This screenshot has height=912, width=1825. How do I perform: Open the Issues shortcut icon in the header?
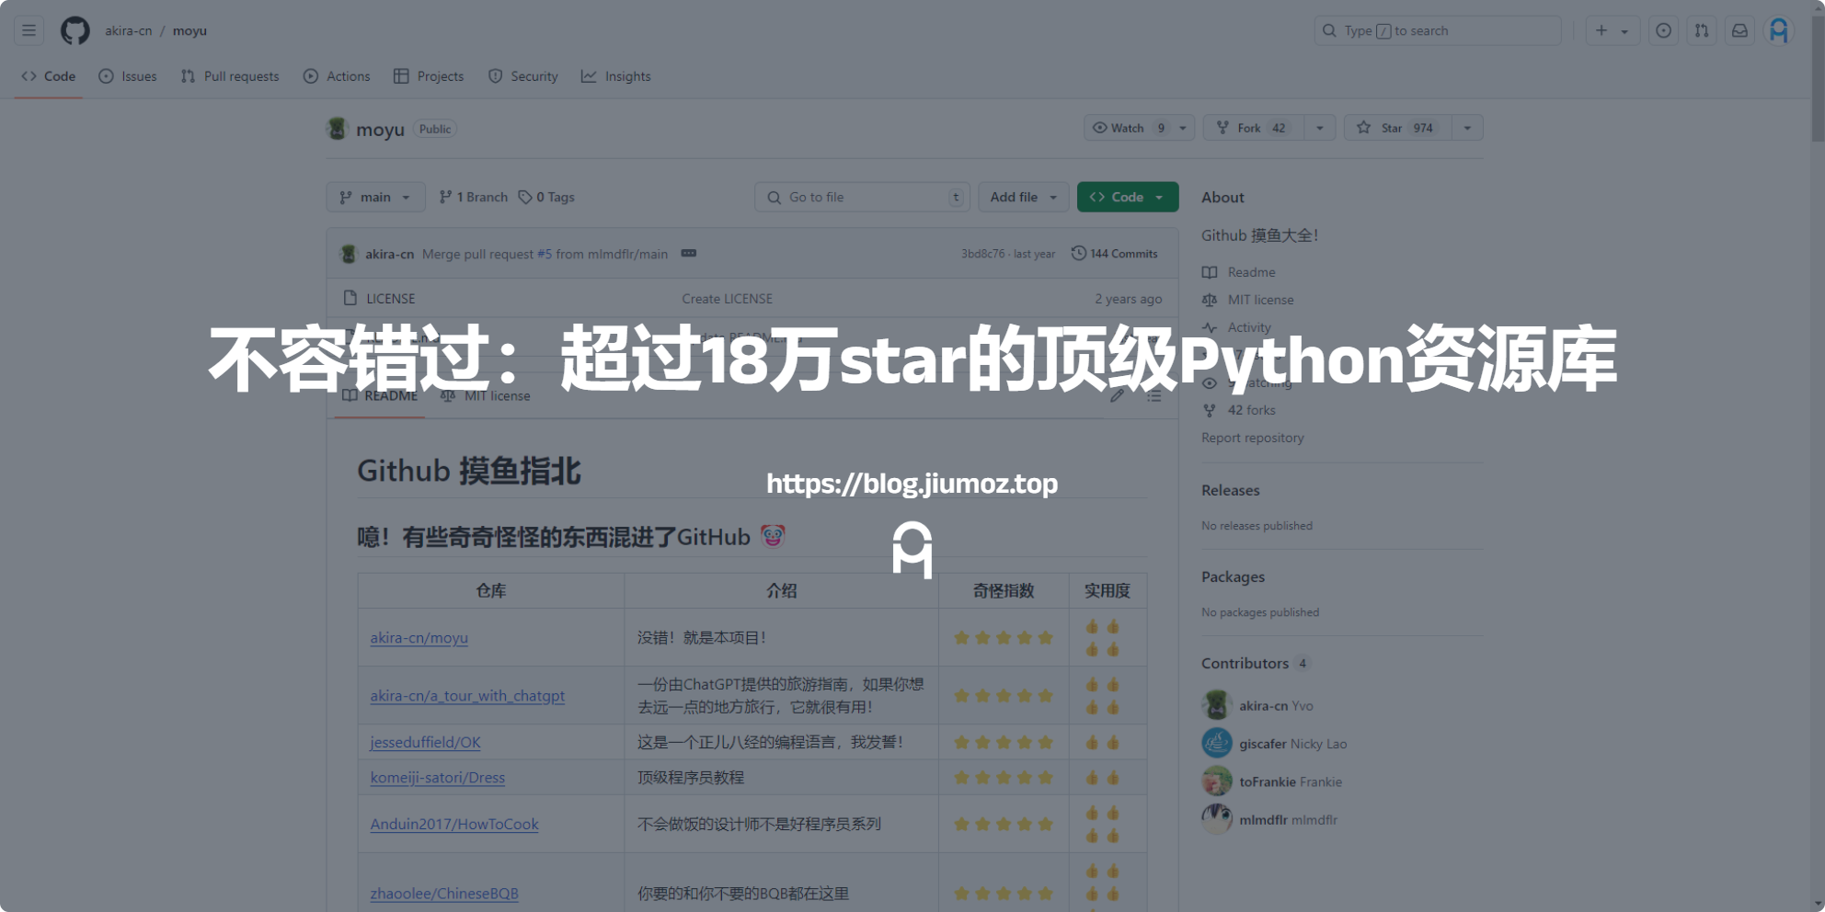[x=1663, y=30]
